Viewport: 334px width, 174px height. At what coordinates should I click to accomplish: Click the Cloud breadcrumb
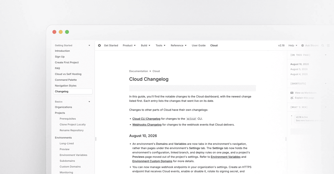(156, 71)
